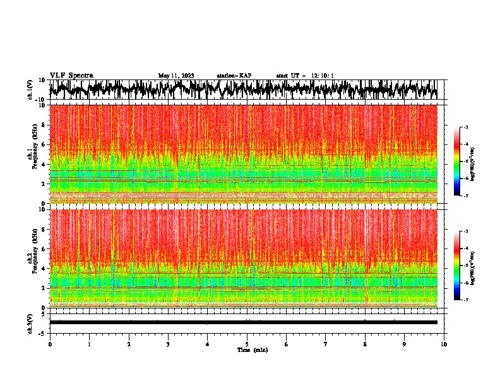Click time axis tick label "2"
The height and width of the screenshot is (386, 500).
tap(129, 344)
